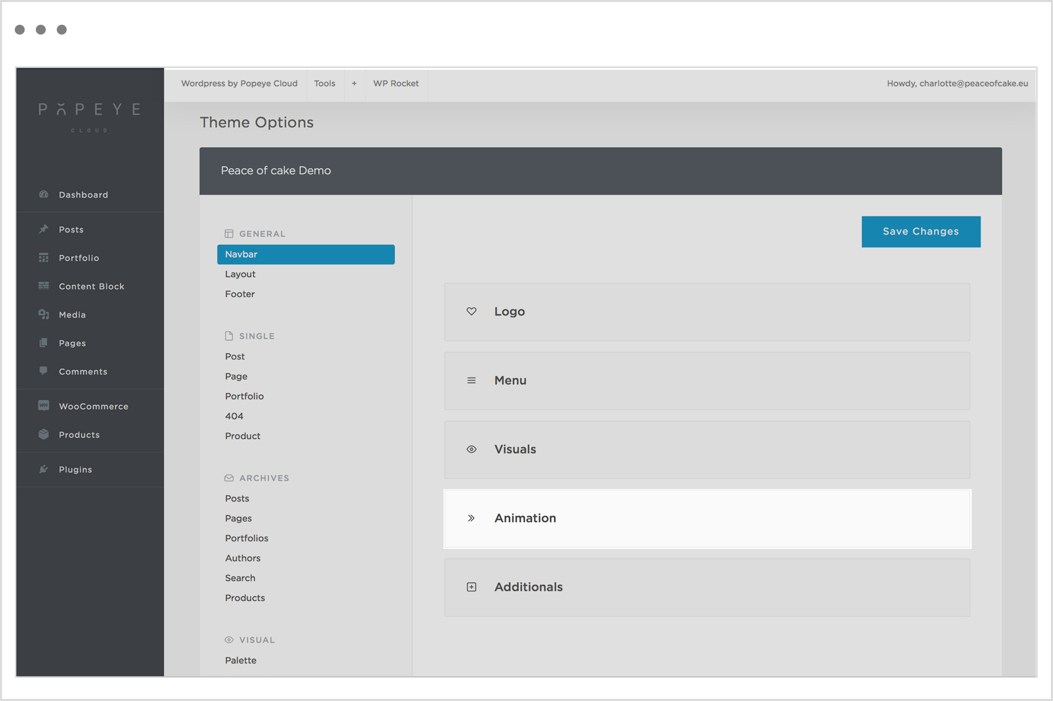
Task: Click the Plugins plug icon
Action: point(44,469)
